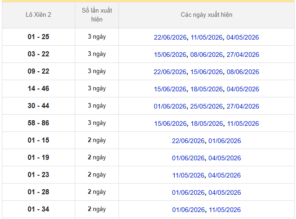Open the 01/06/2026 link for 01 - 15

coord(224,141)
